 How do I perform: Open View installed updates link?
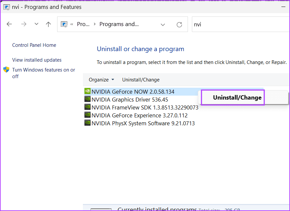tap(37, 60)
